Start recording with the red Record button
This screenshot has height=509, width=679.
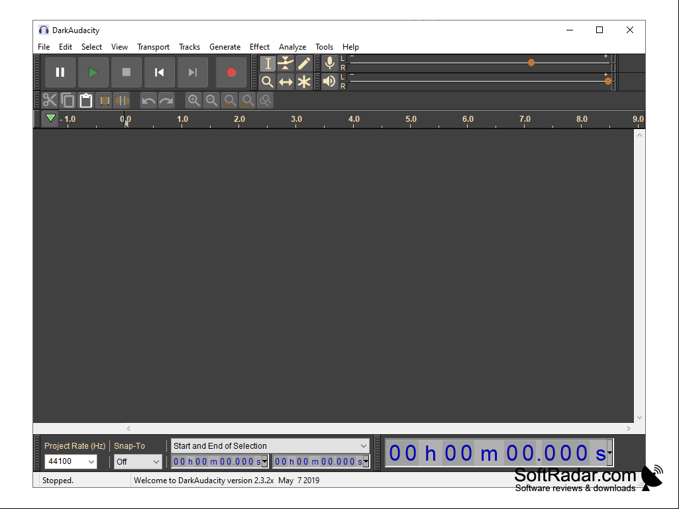[x=231, y=72]
